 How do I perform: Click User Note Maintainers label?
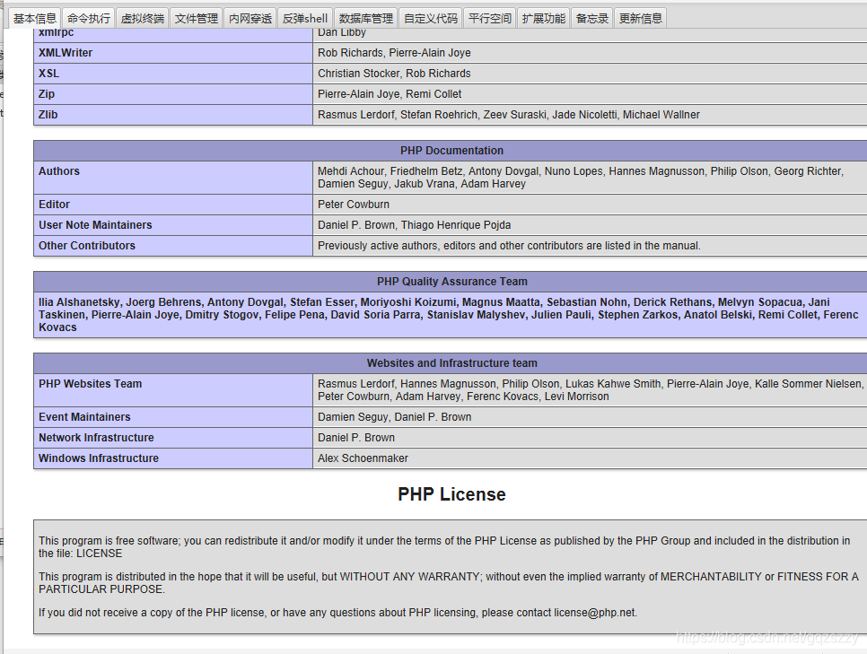point(173,225)
